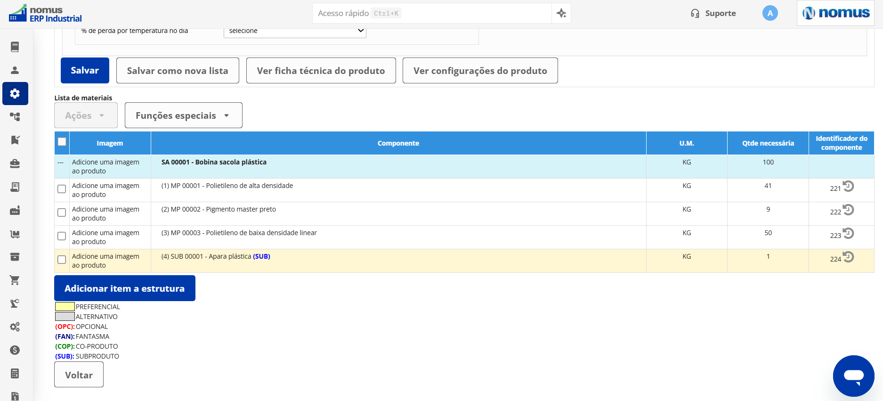Check the Pigmento master preto row checkbox

click(62, 213)
